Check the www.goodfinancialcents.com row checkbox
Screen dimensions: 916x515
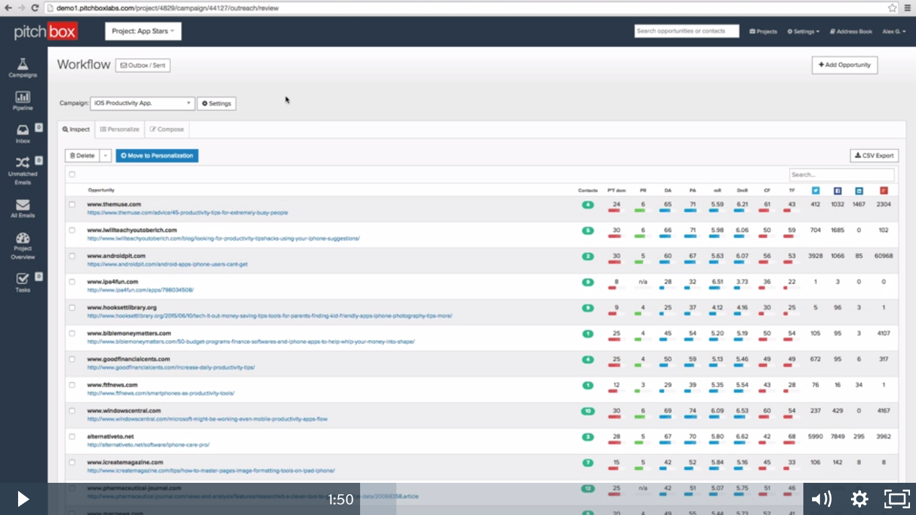(x=72, y=359)
